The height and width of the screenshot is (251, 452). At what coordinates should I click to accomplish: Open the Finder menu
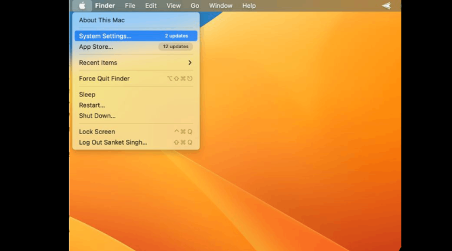(x=105, y=5)
